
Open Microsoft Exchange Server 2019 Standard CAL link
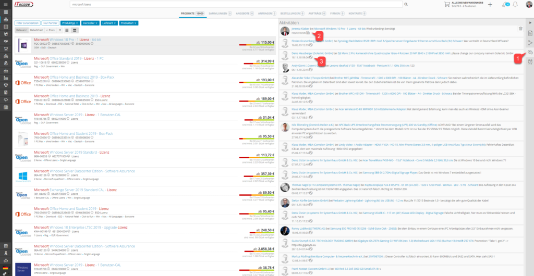[x=75, y=190]
